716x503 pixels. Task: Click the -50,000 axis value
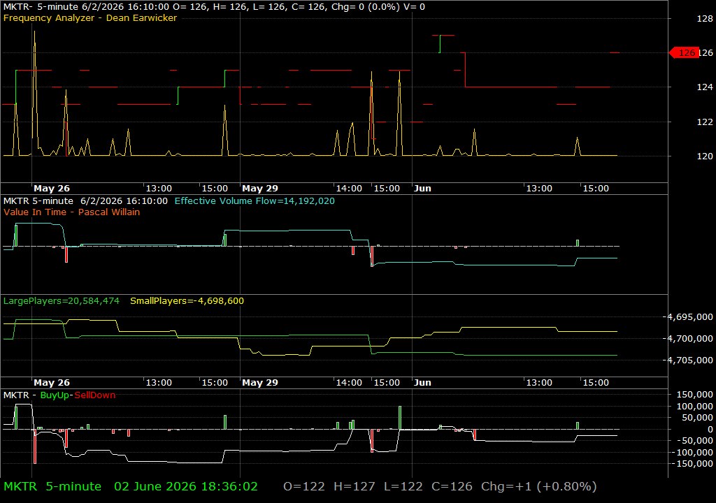(x=694, y=440)
